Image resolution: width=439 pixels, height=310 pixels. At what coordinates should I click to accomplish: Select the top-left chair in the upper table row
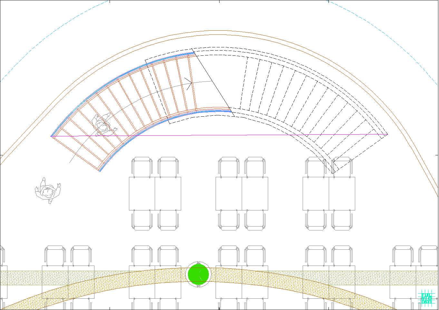[142, 167]
